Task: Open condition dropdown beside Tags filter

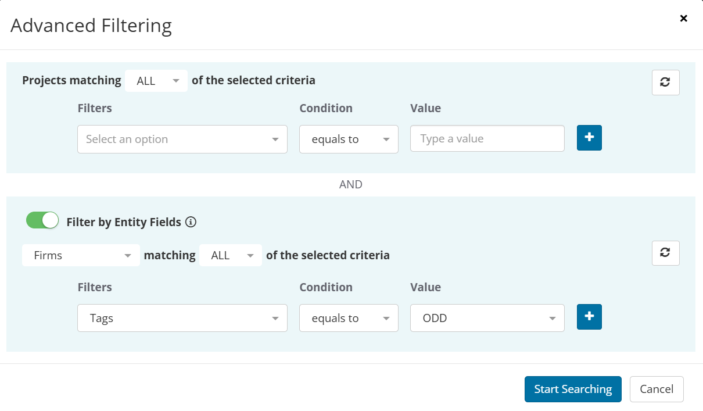Action: point(349,318)
